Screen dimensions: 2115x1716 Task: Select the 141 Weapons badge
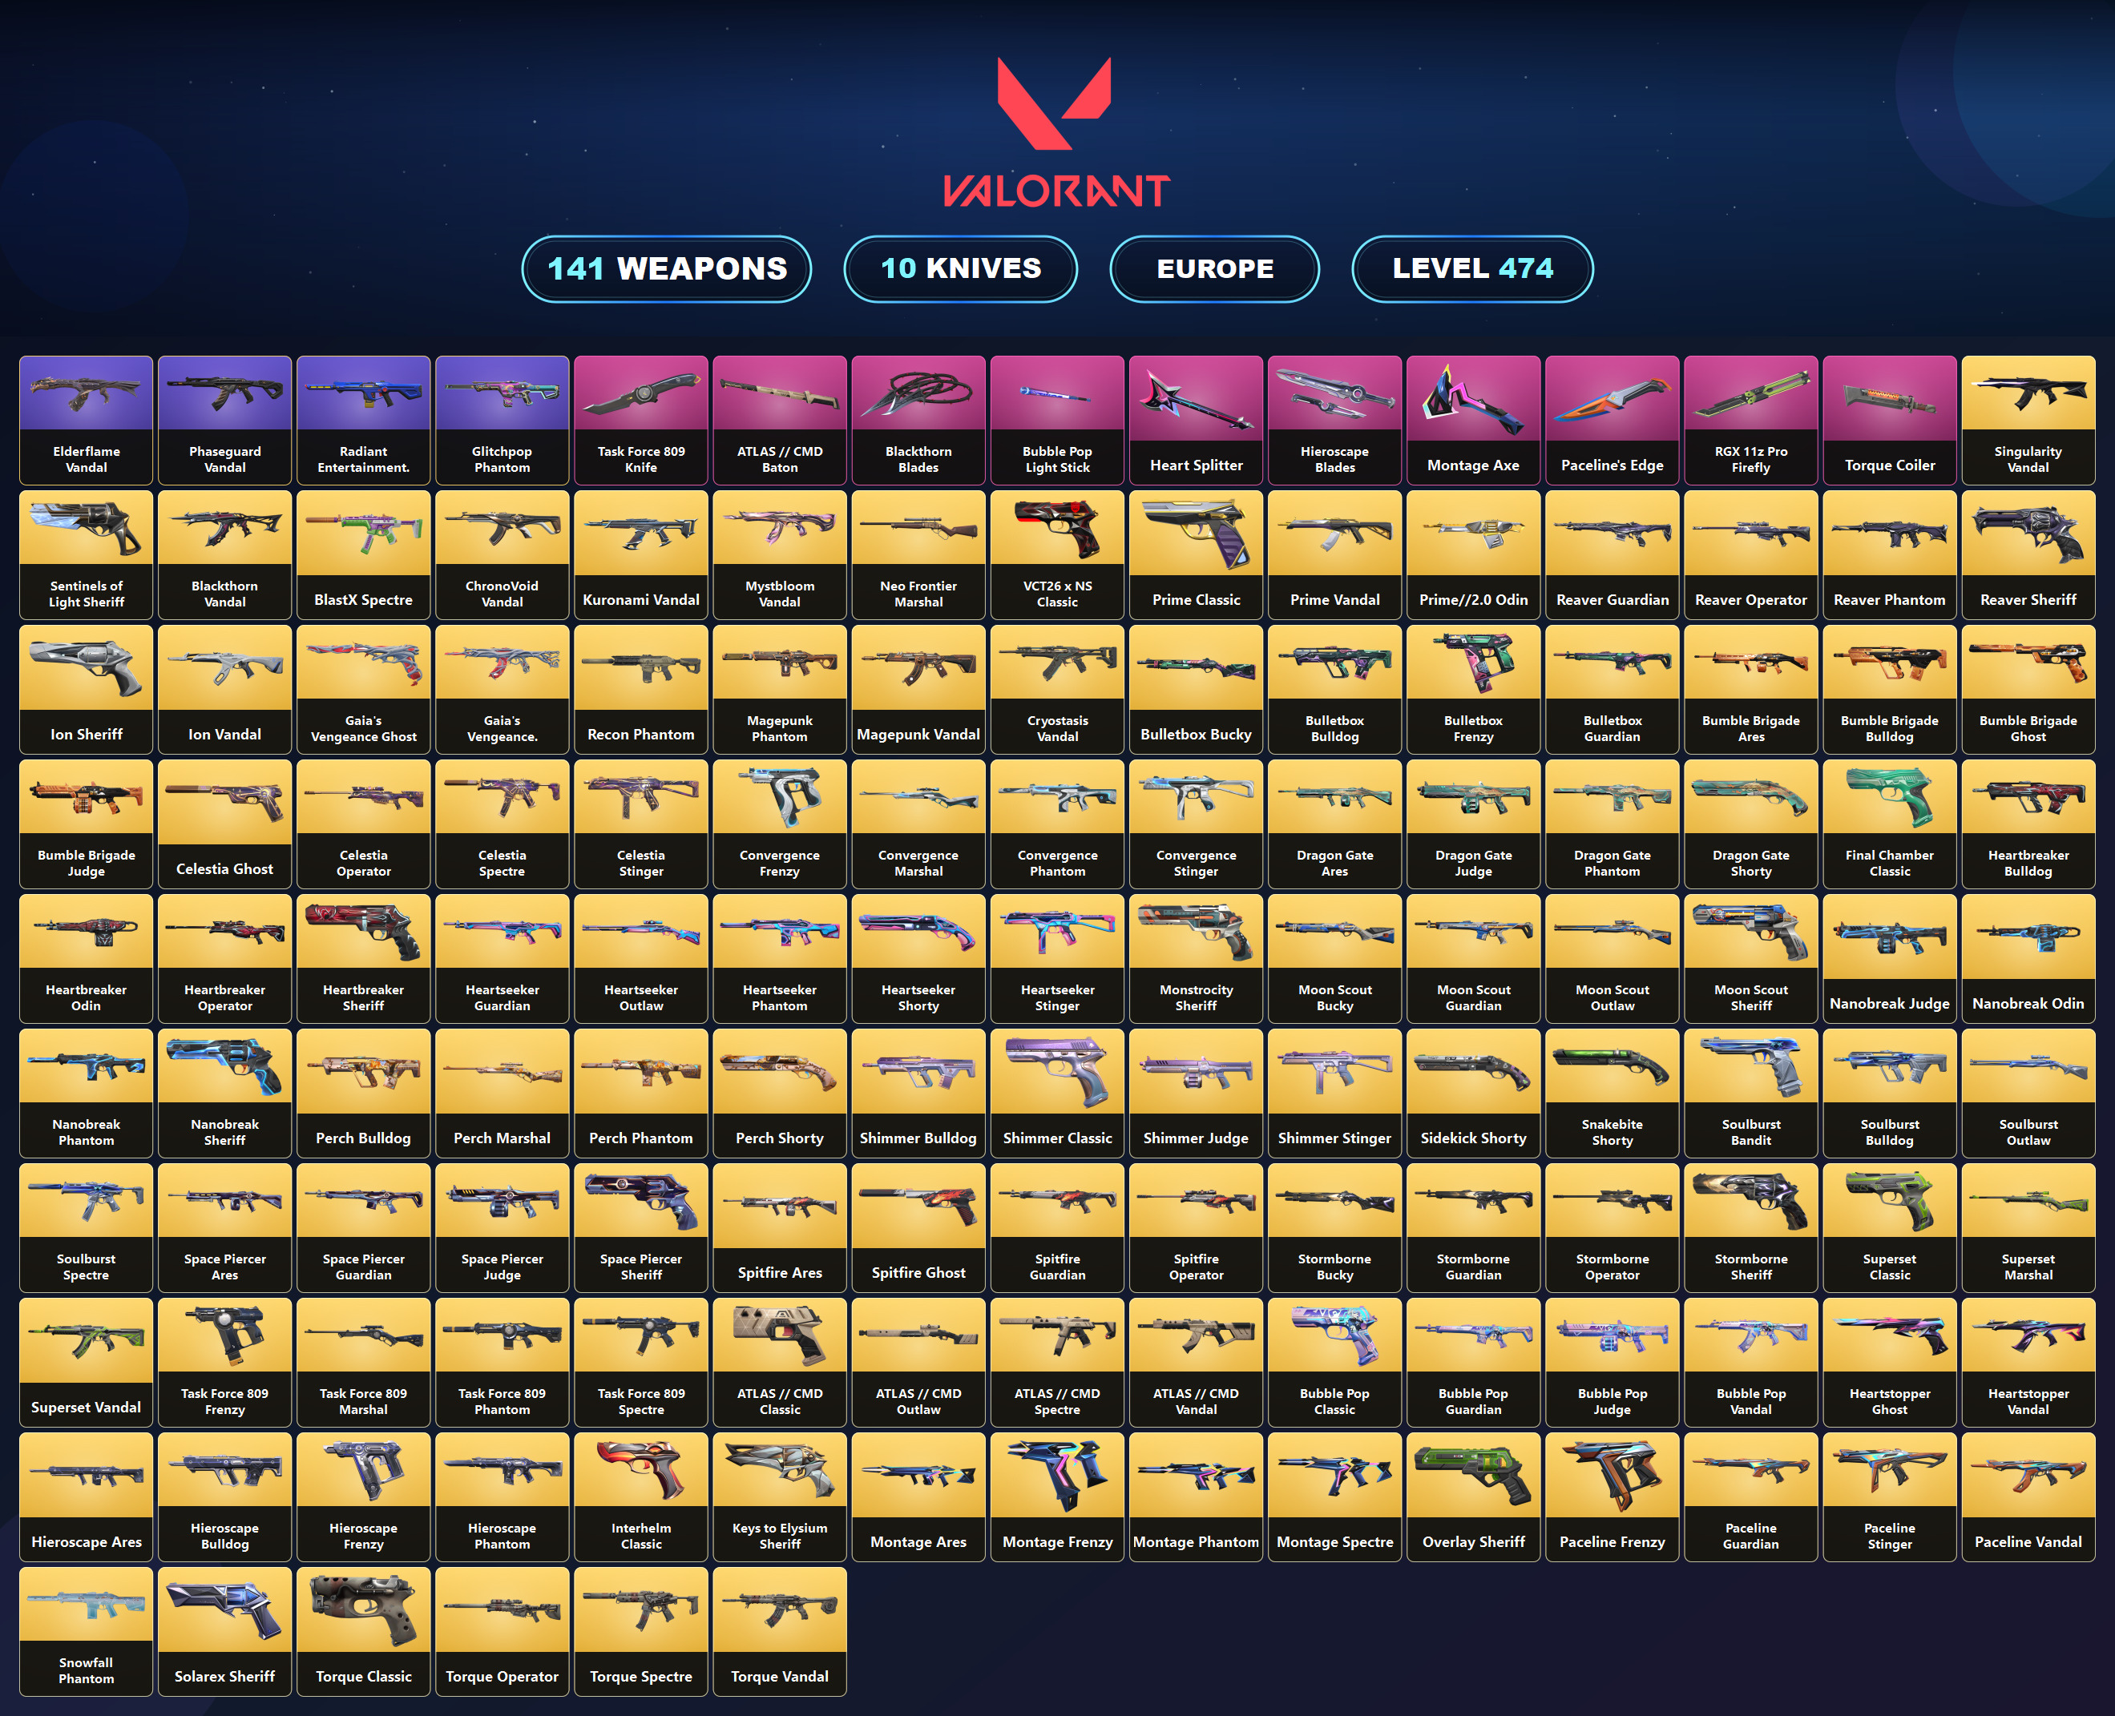coord(667,269)
